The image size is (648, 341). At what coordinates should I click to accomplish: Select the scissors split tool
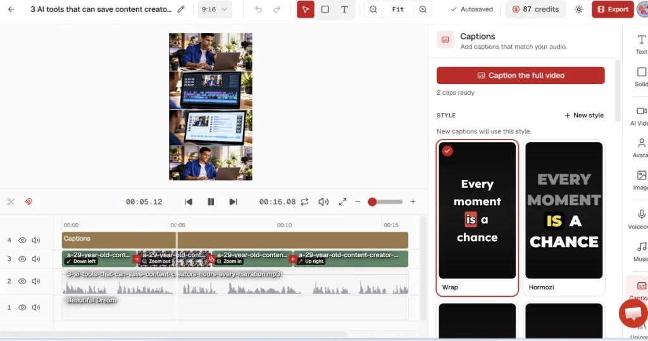point(11,201)
